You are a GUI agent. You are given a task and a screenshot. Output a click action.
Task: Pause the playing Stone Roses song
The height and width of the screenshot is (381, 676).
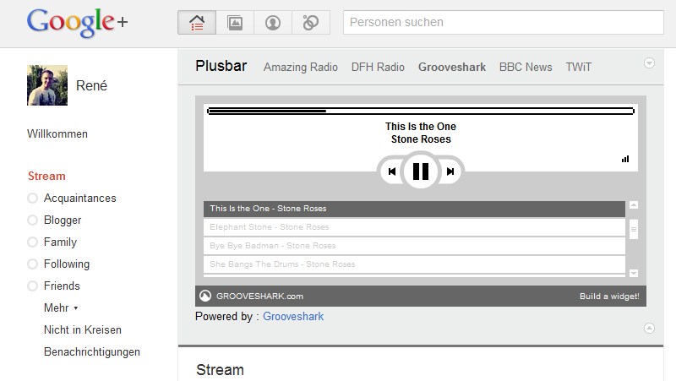421,171
